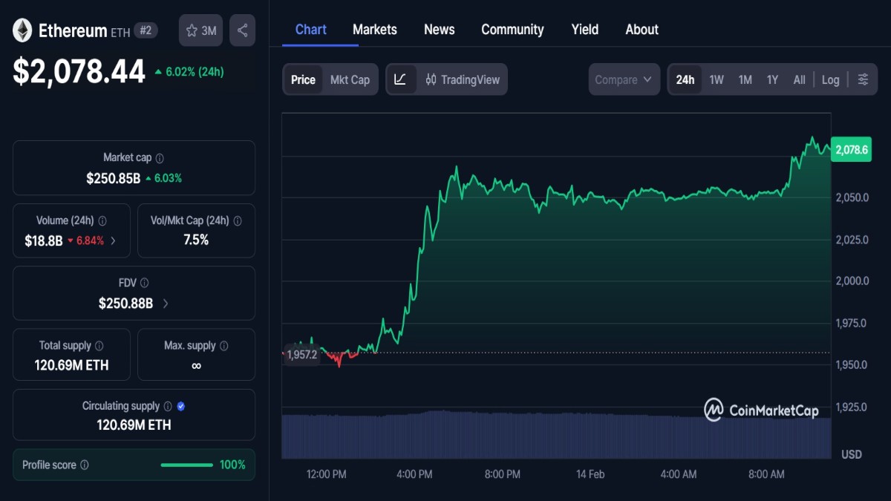Toggle Price chart view
The width and height of the screenshot is (891, 501).
click(x=303, y=79)
